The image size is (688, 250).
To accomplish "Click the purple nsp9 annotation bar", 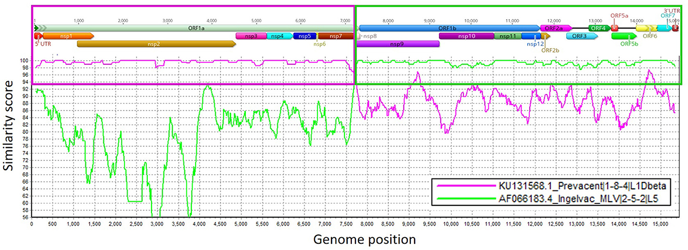I will [398, 44].
